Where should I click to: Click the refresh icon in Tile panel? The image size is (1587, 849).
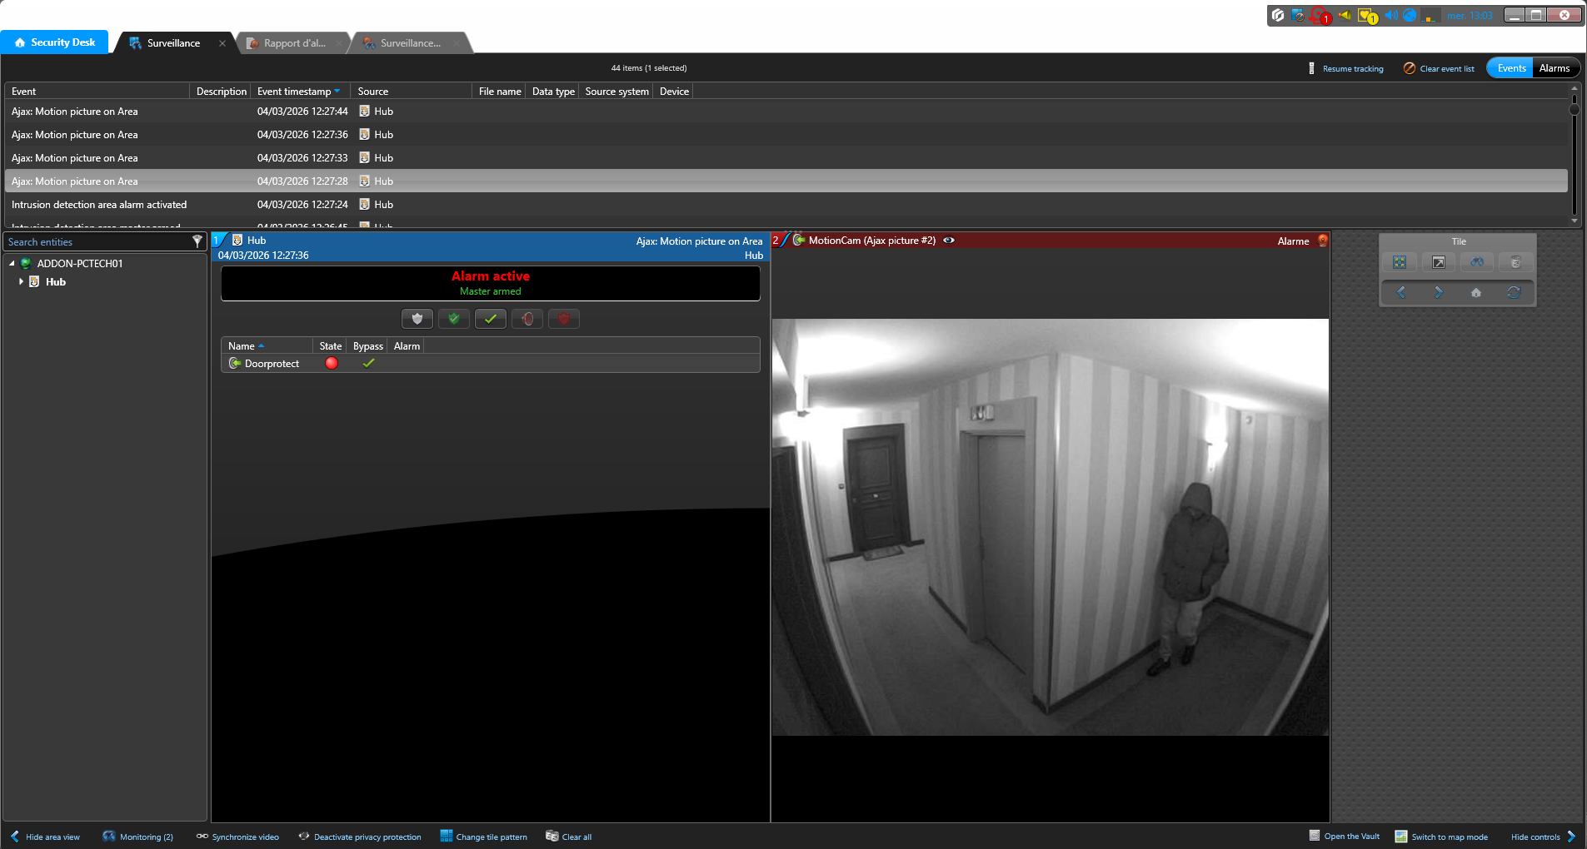pyautogui.click(x=1514, y=292)
